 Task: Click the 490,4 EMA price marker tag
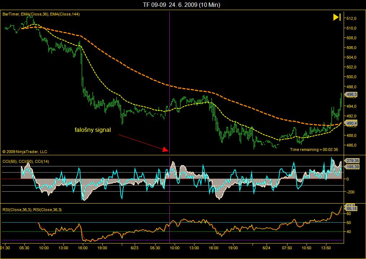coord(351,123)
